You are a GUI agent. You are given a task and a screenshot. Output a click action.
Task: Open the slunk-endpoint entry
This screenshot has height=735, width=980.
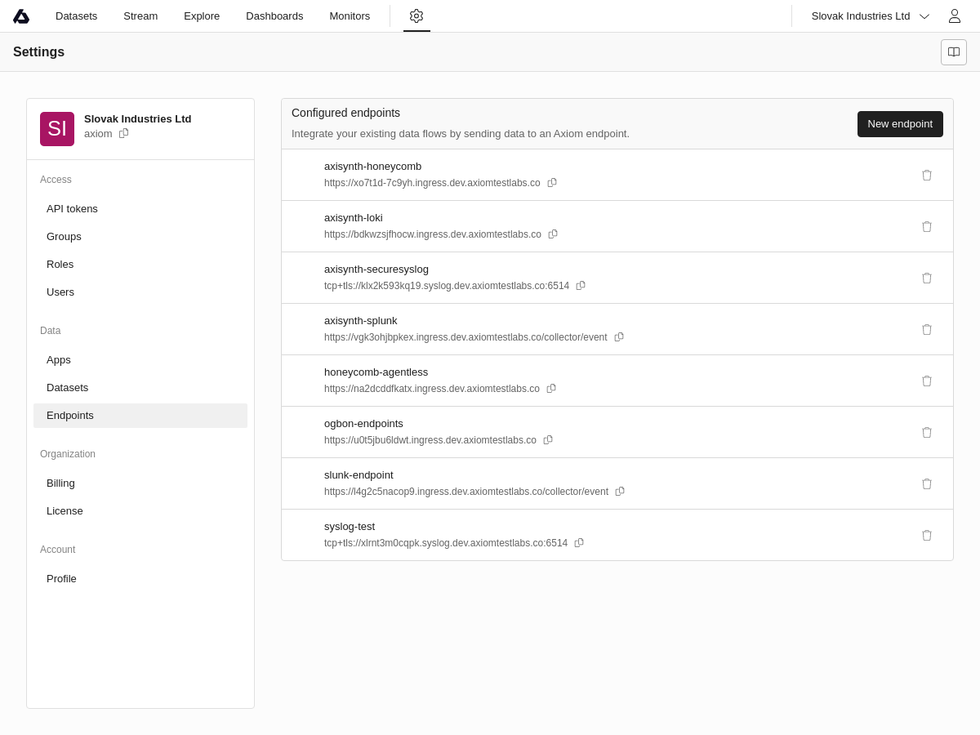coord(359,475)
